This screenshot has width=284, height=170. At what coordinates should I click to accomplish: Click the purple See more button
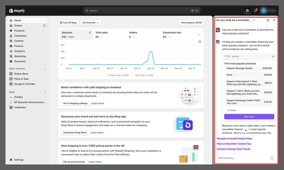(249, 117)
